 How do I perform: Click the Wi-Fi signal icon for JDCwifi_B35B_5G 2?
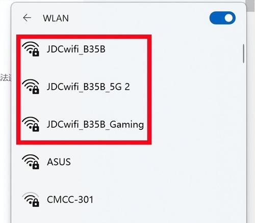point(31,87)
